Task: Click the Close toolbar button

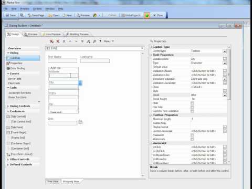Action: (x=158, y=15)
